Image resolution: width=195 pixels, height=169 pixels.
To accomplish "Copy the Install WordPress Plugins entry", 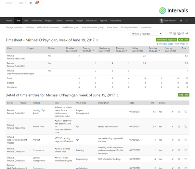I will pyautogui.click(x=186, y=159).
